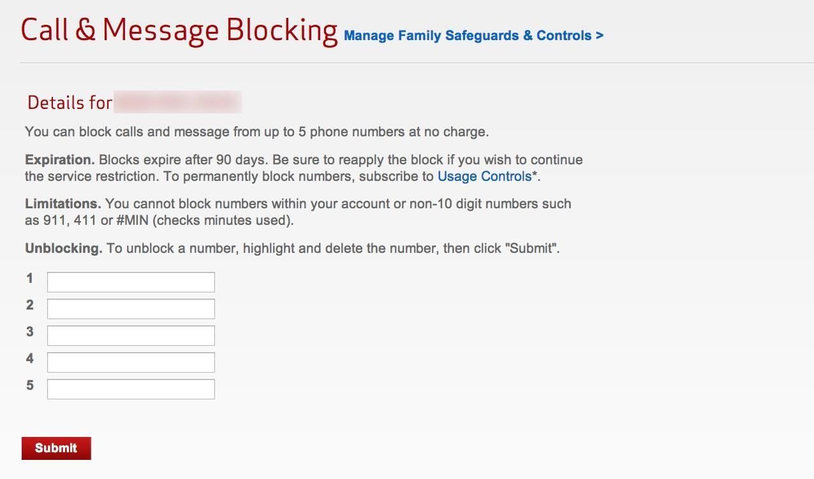Click the 'up to 5 phone numbers' sentence

[x=256, y=132]
